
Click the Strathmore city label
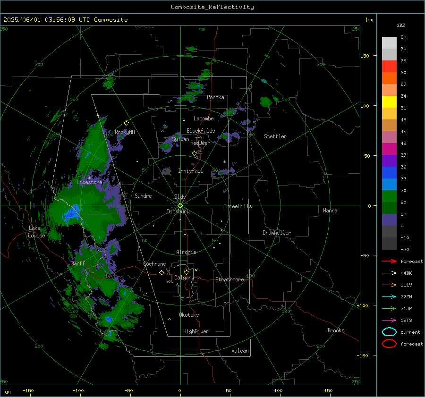(x=229, y=279)
